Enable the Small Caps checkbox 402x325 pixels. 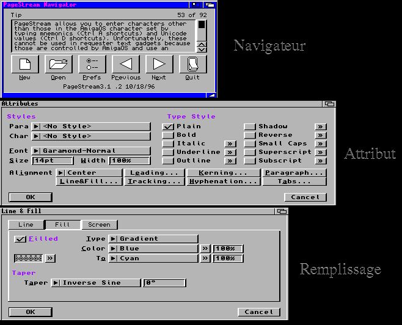tap(250, 144)
